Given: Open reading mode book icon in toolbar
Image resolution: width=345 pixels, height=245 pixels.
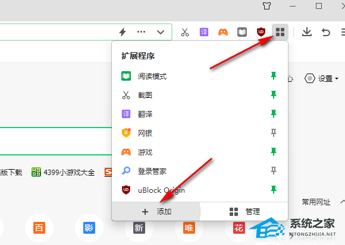Looking at the screenshot, I should [x=242, y=32].
